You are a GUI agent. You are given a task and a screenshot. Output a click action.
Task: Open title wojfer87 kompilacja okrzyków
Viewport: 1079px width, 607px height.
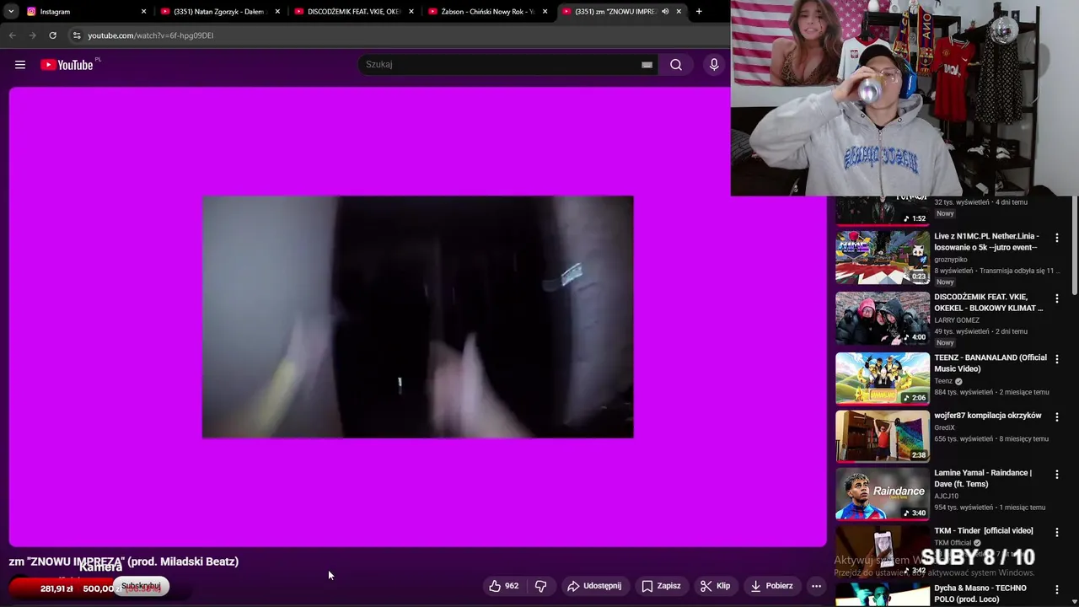coord(988,416)
